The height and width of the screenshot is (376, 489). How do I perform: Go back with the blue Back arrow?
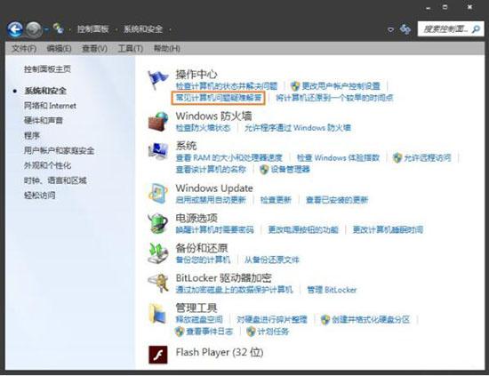point(15,29)
